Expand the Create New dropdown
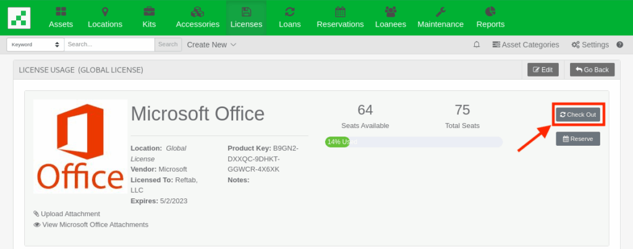 coord(211,44)
